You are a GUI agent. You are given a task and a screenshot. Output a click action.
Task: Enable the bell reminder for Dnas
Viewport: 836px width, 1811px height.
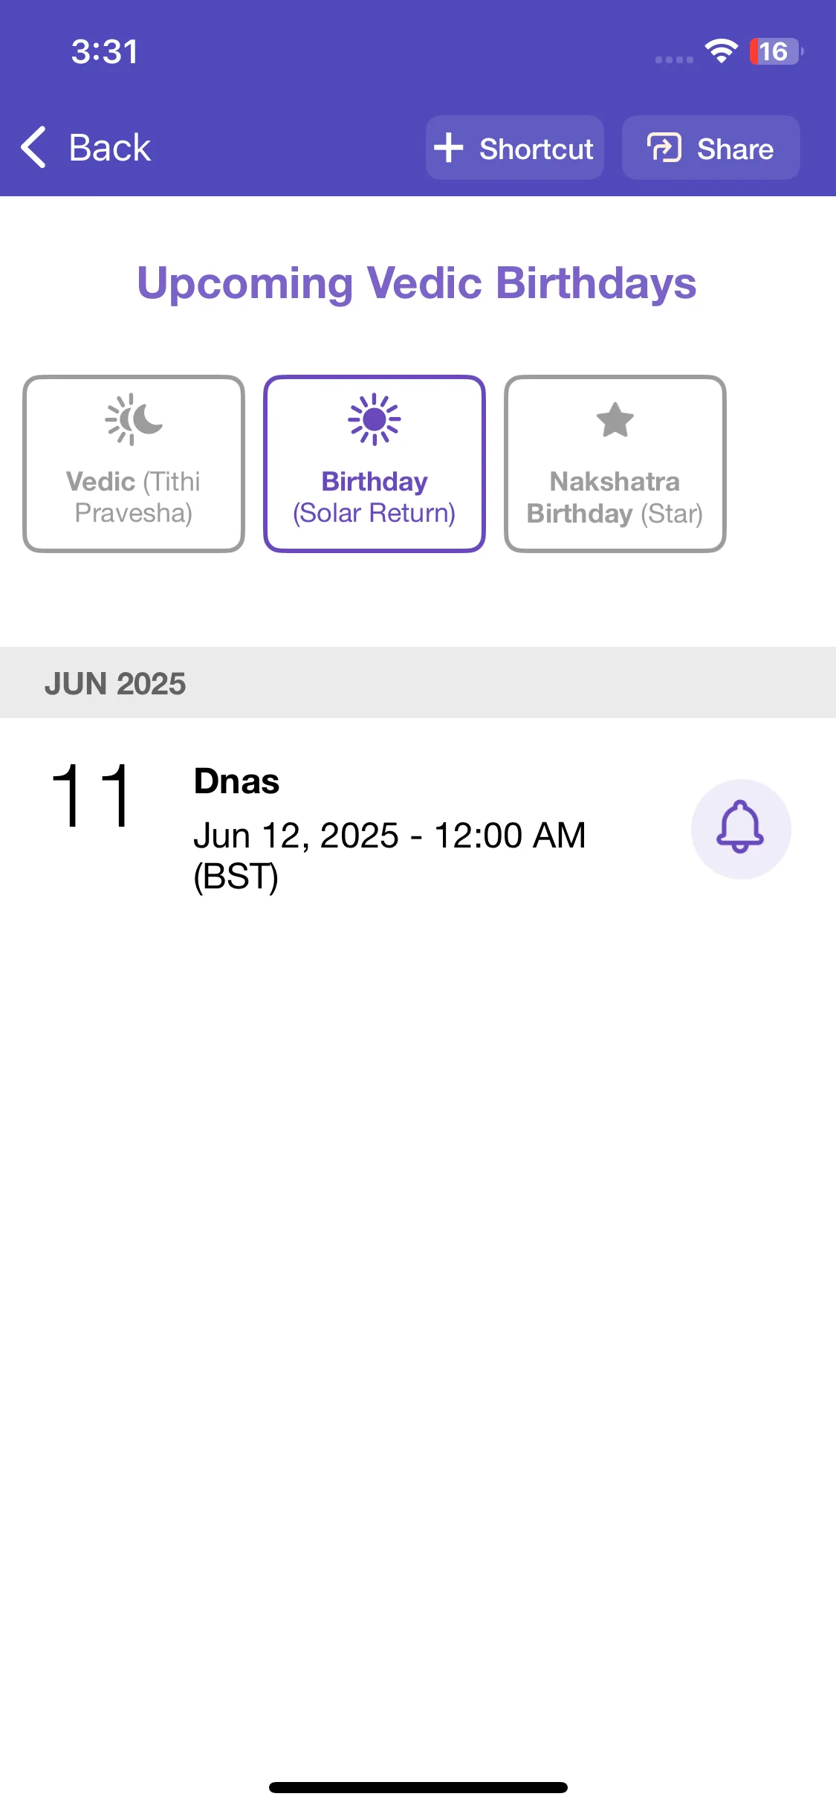(741, 829)
